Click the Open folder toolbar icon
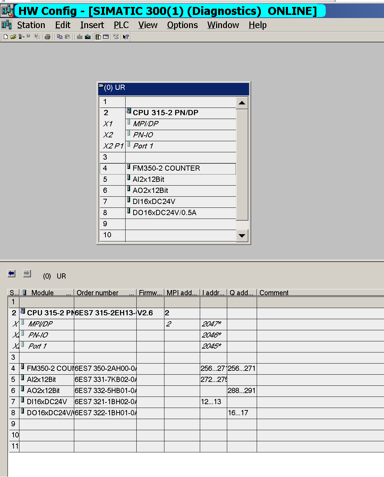Viewport: 384px width, 477px height. coord(14,37)
